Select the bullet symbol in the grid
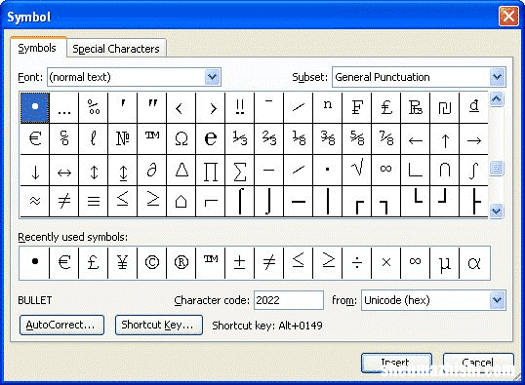Screen dimensions: 525x385 click(35, 108)
